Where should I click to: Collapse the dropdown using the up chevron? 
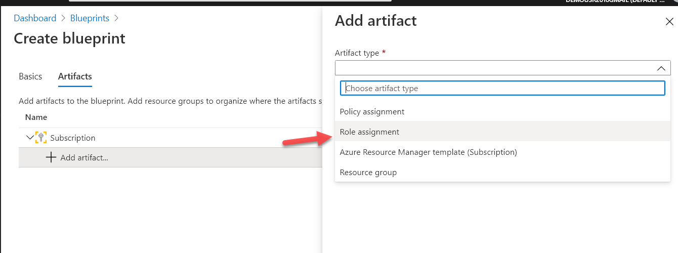pyautogui.click(x=661, y=68)
